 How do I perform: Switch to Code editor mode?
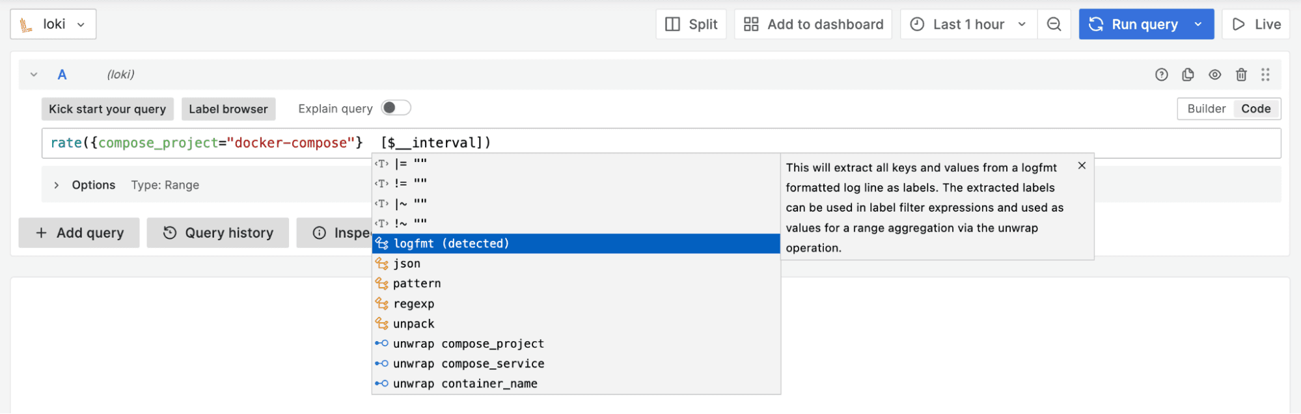tap(1255, 109)
